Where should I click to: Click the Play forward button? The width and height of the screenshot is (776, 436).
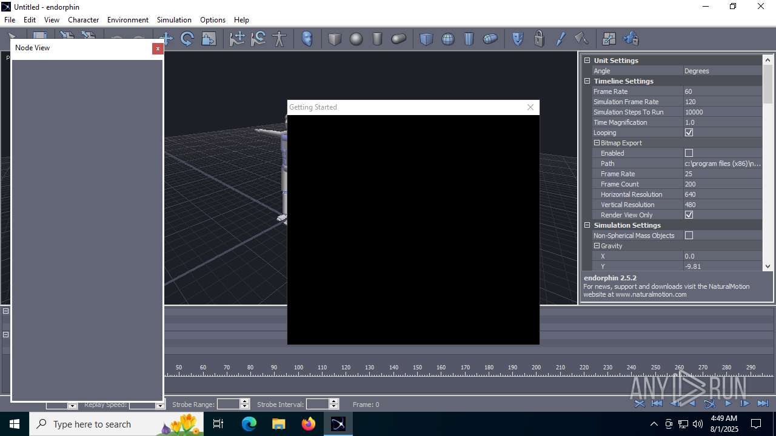click(728, 403)
